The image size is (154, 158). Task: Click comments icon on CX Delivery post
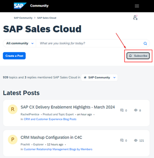pyautogui.click(x=122, y=110)
